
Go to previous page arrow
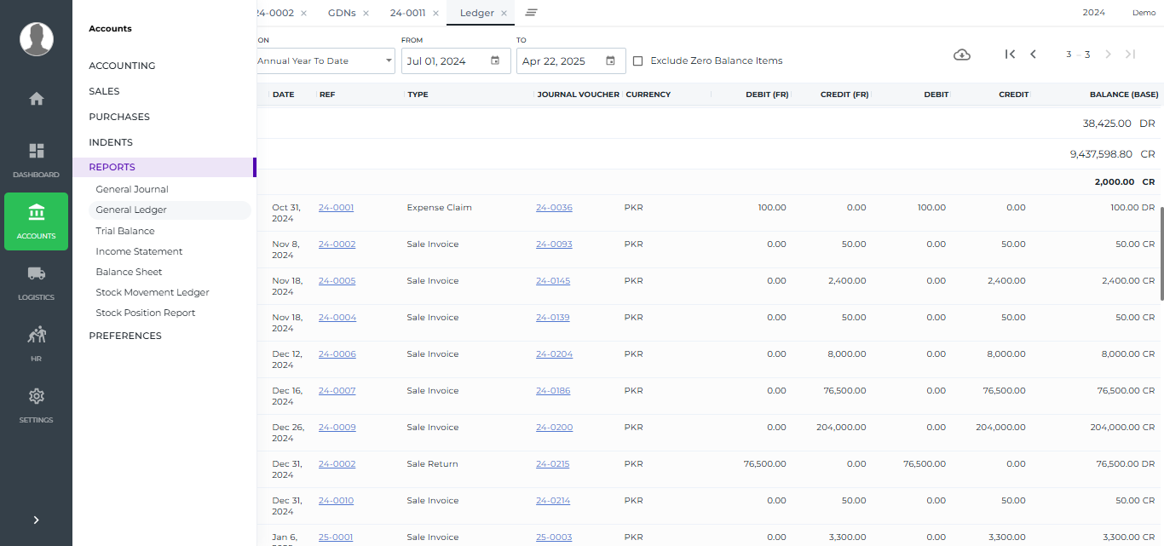pyautogui.click(x=1033, y=55)
